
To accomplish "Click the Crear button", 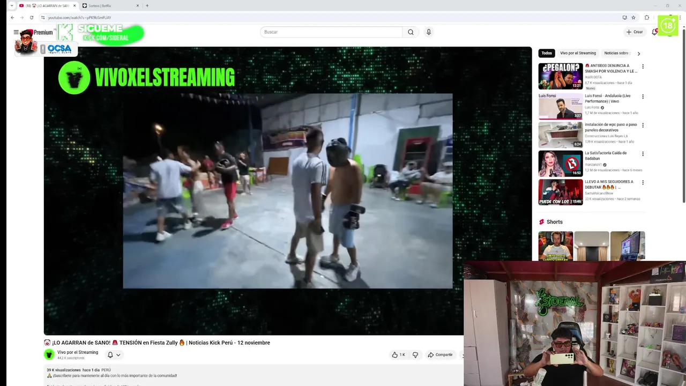I will (x=635, y=32).
